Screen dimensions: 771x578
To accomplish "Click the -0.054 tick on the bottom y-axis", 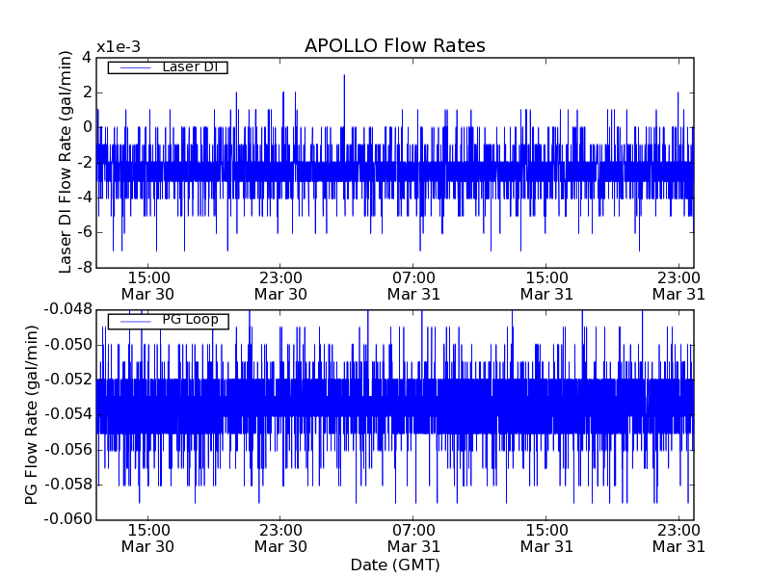I will (x=66, y=414).
